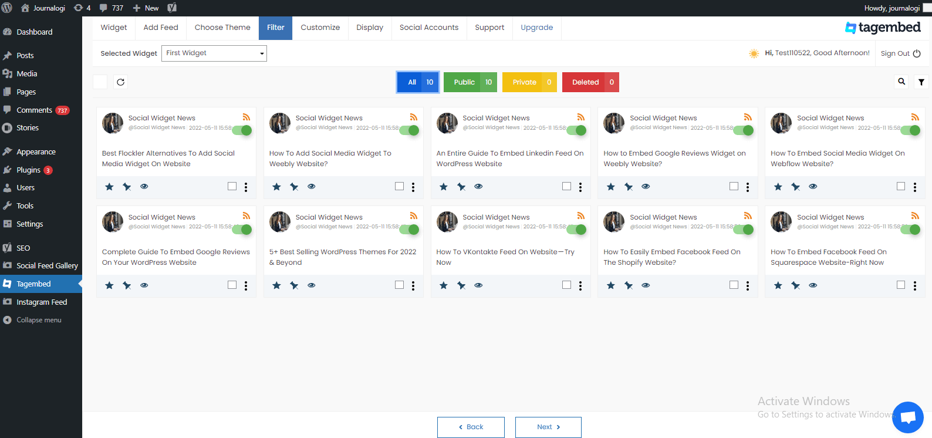The width and height of the screenshot is (932, 438).
Task: Star the 'Complete Guide To Embed Google Reviews' post
Action: 109,285
